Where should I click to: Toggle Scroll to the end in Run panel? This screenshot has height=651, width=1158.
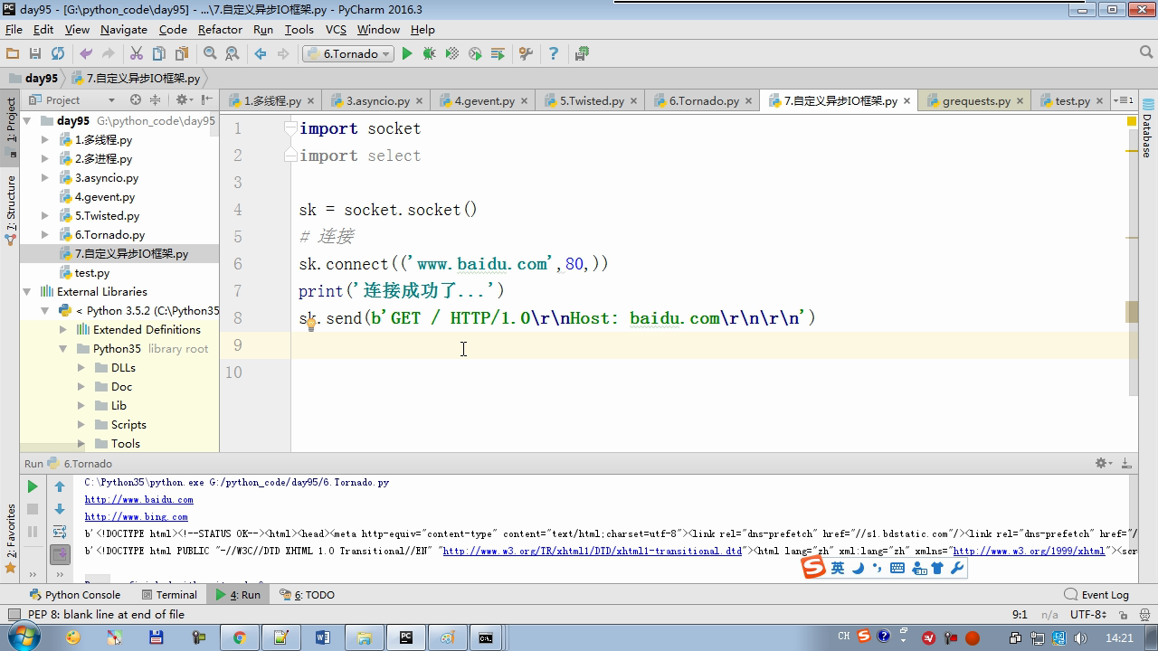[60, 553]
